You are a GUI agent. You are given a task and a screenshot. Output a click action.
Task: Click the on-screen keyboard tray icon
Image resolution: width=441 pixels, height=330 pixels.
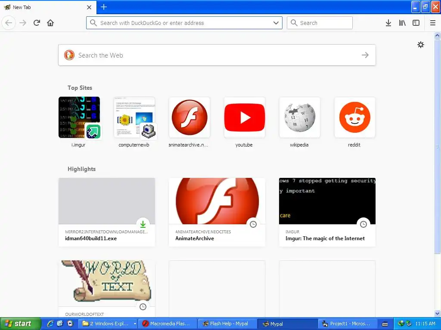point(385,324)
